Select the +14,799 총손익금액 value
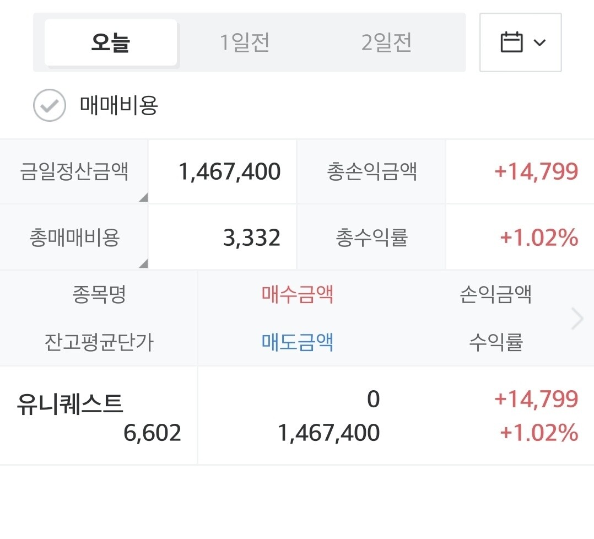The image size is (594, 539). [537, 171]
